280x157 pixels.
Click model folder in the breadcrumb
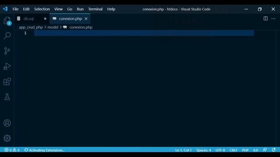pyautogui.click(x=53, y=27)
